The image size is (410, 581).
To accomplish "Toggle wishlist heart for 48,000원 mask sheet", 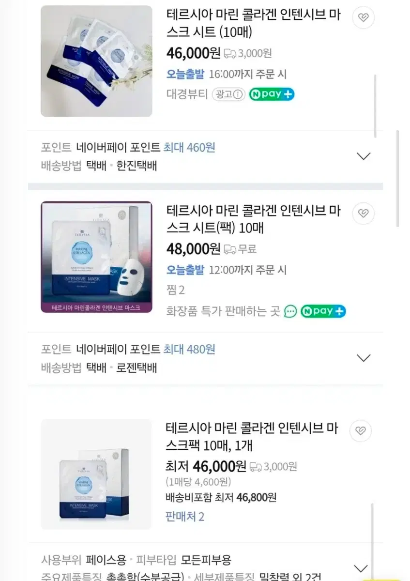I will (x=363, y=214).
